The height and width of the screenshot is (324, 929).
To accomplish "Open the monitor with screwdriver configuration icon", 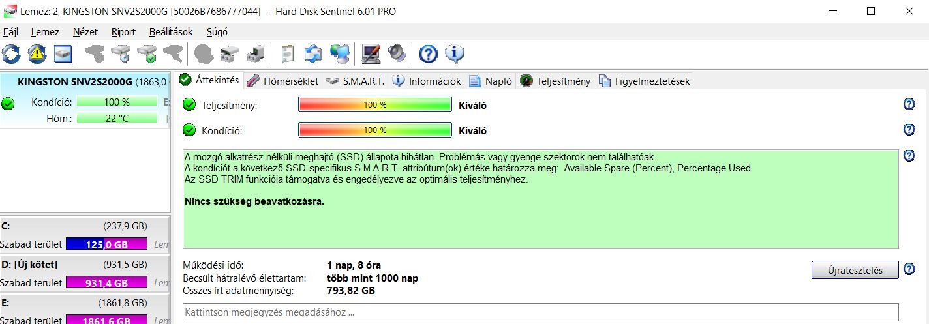I will point(371,53).
